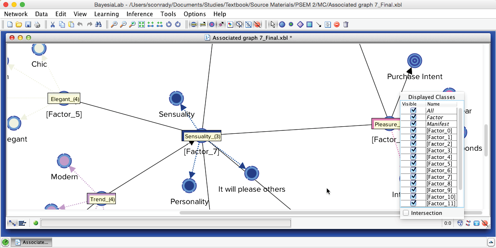Click the horizontal scrollbar of the graph
This screenshot has height=248, width=496.
(331, 213)
